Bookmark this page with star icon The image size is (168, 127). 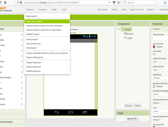[x=118, y=2]
